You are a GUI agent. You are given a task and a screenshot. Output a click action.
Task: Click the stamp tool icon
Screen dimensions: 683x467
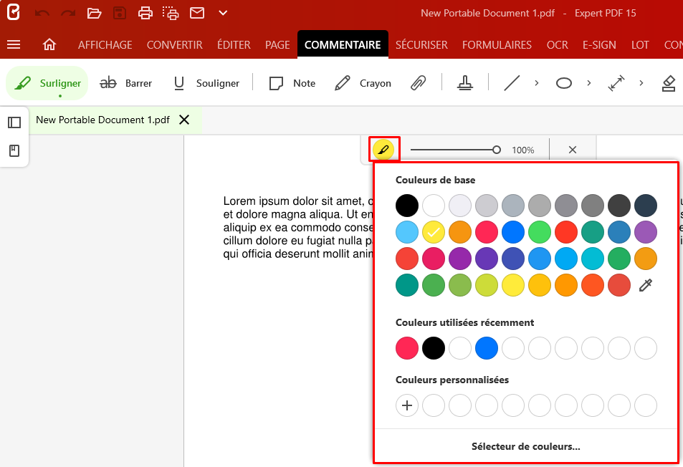click(x=465, y=82)
